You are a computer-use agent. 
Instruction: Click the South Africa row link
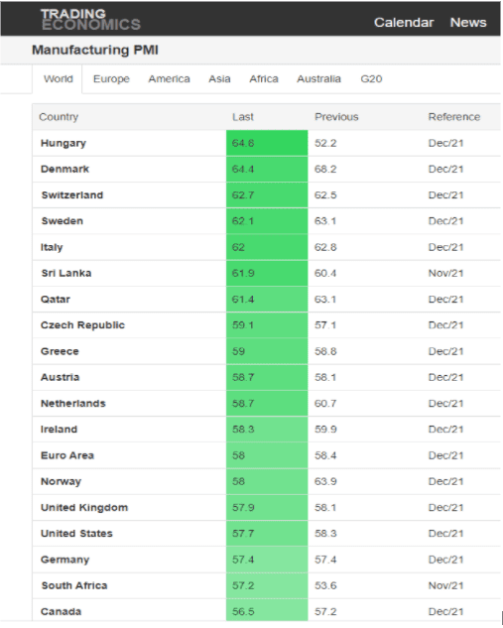[x=74, y=585]
